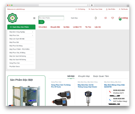Click Máy Bơm Màng, Máy Bơm label

pos(113,82)
